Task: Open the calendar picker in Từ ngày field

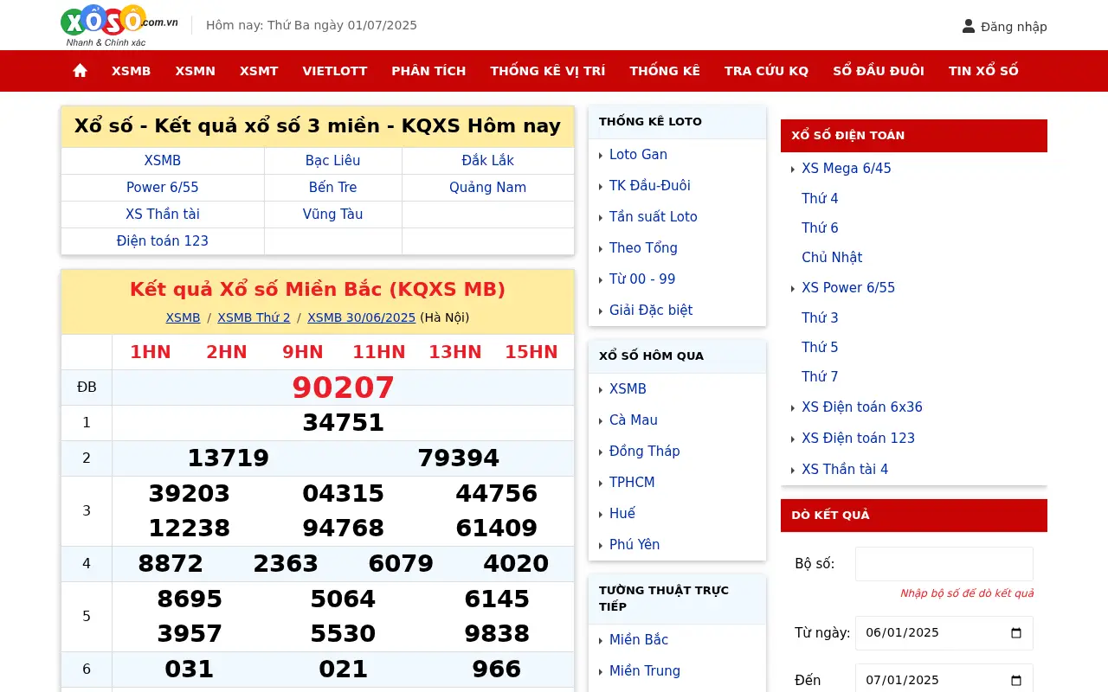Action: click(1016, 632)
